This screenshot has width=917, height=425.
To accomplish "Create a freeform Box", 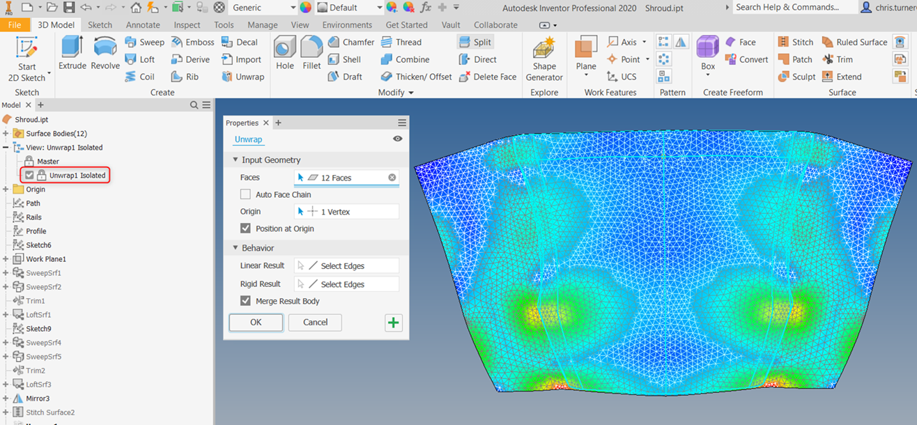I will [708, 54].
